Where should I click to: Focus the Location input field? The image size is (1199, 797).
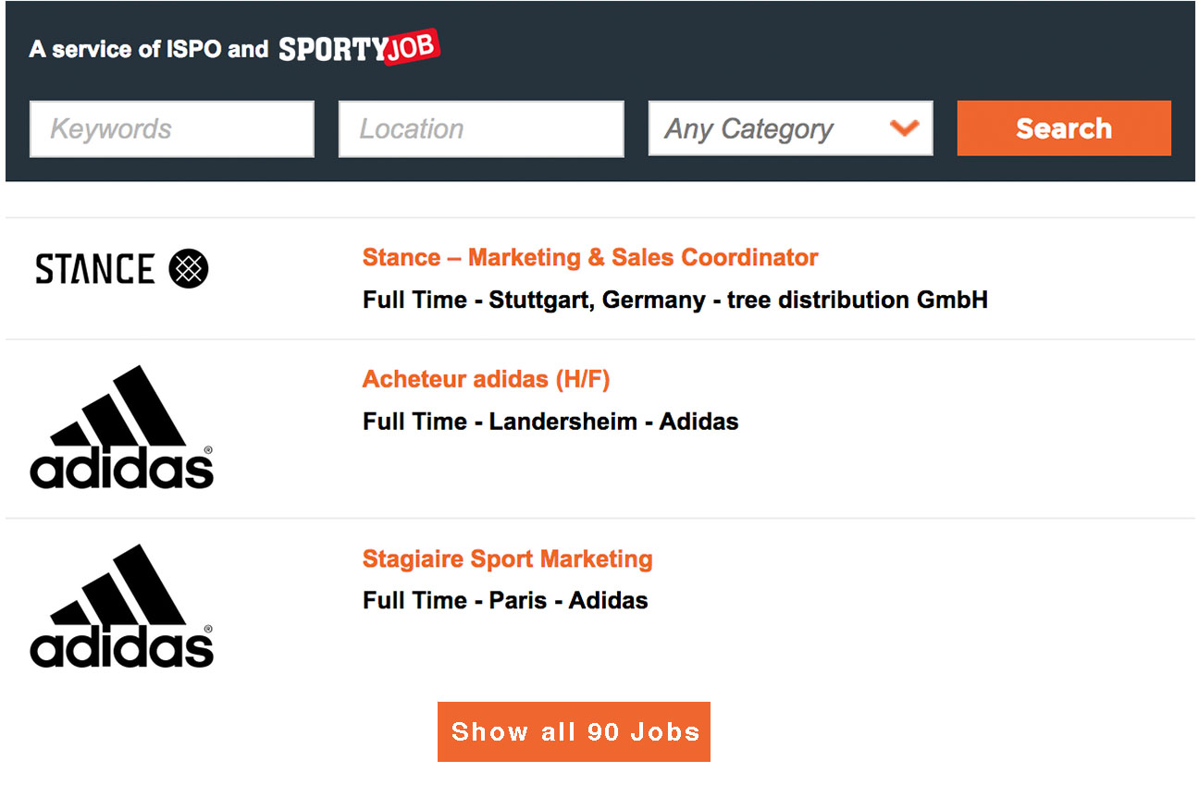click(481, 129)
